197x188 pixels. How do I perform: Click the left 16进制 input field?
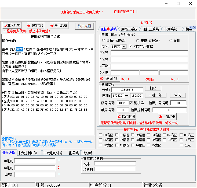pos(35,168)
